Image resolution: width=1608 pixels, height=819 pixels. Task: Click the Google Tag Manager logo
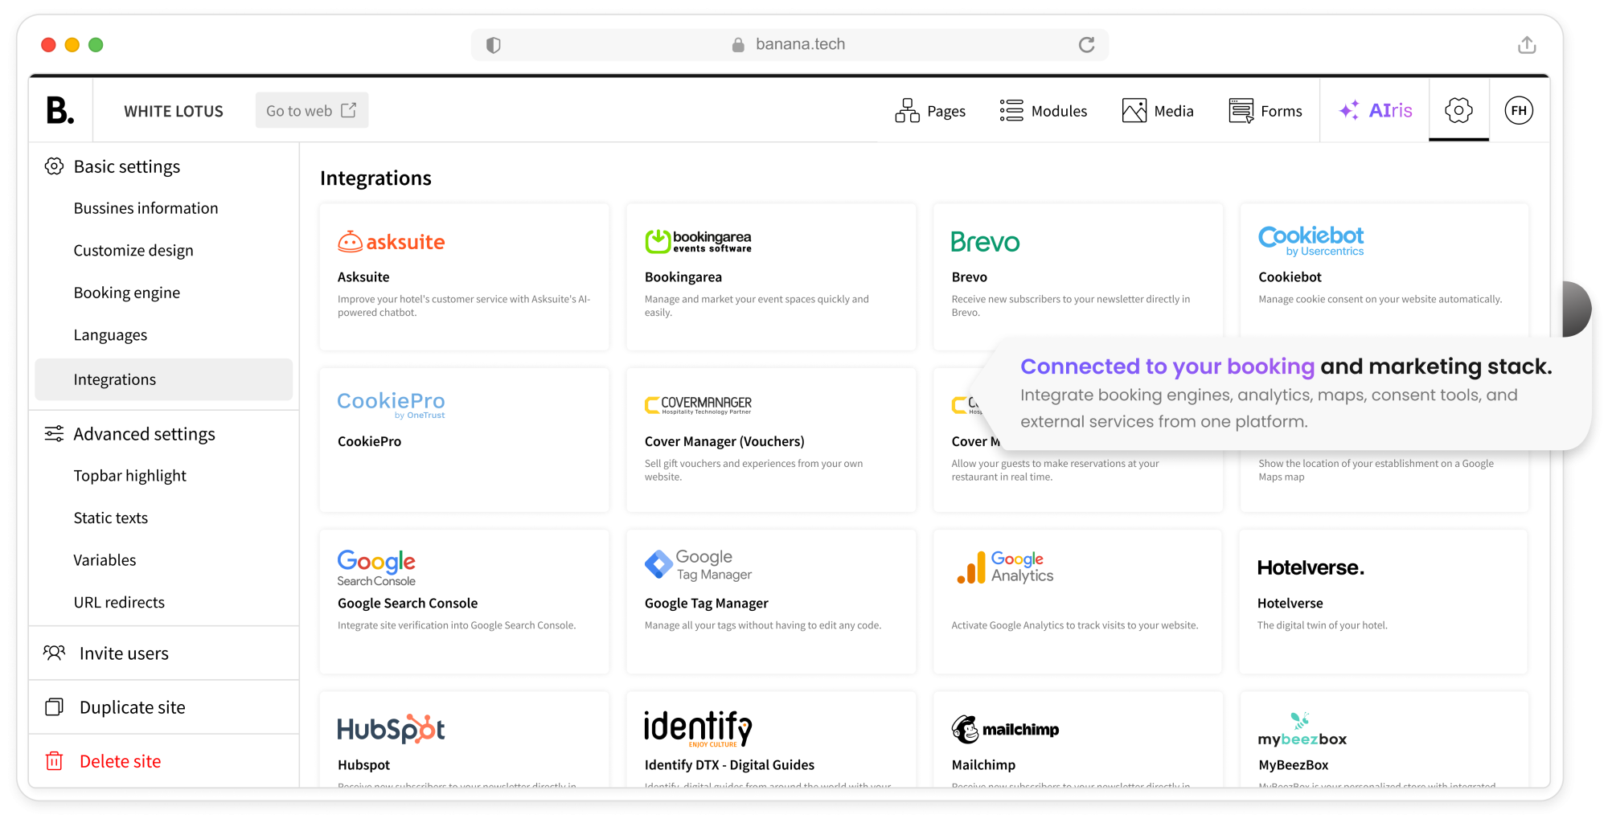[698, 565]
